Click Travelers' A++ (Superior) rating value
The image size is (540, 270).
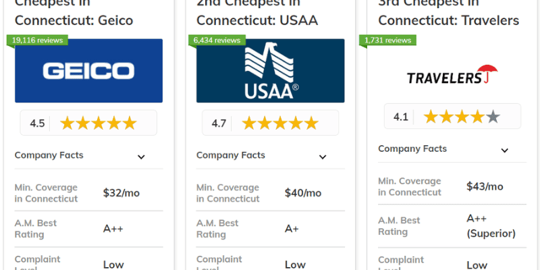click(491, 226)
